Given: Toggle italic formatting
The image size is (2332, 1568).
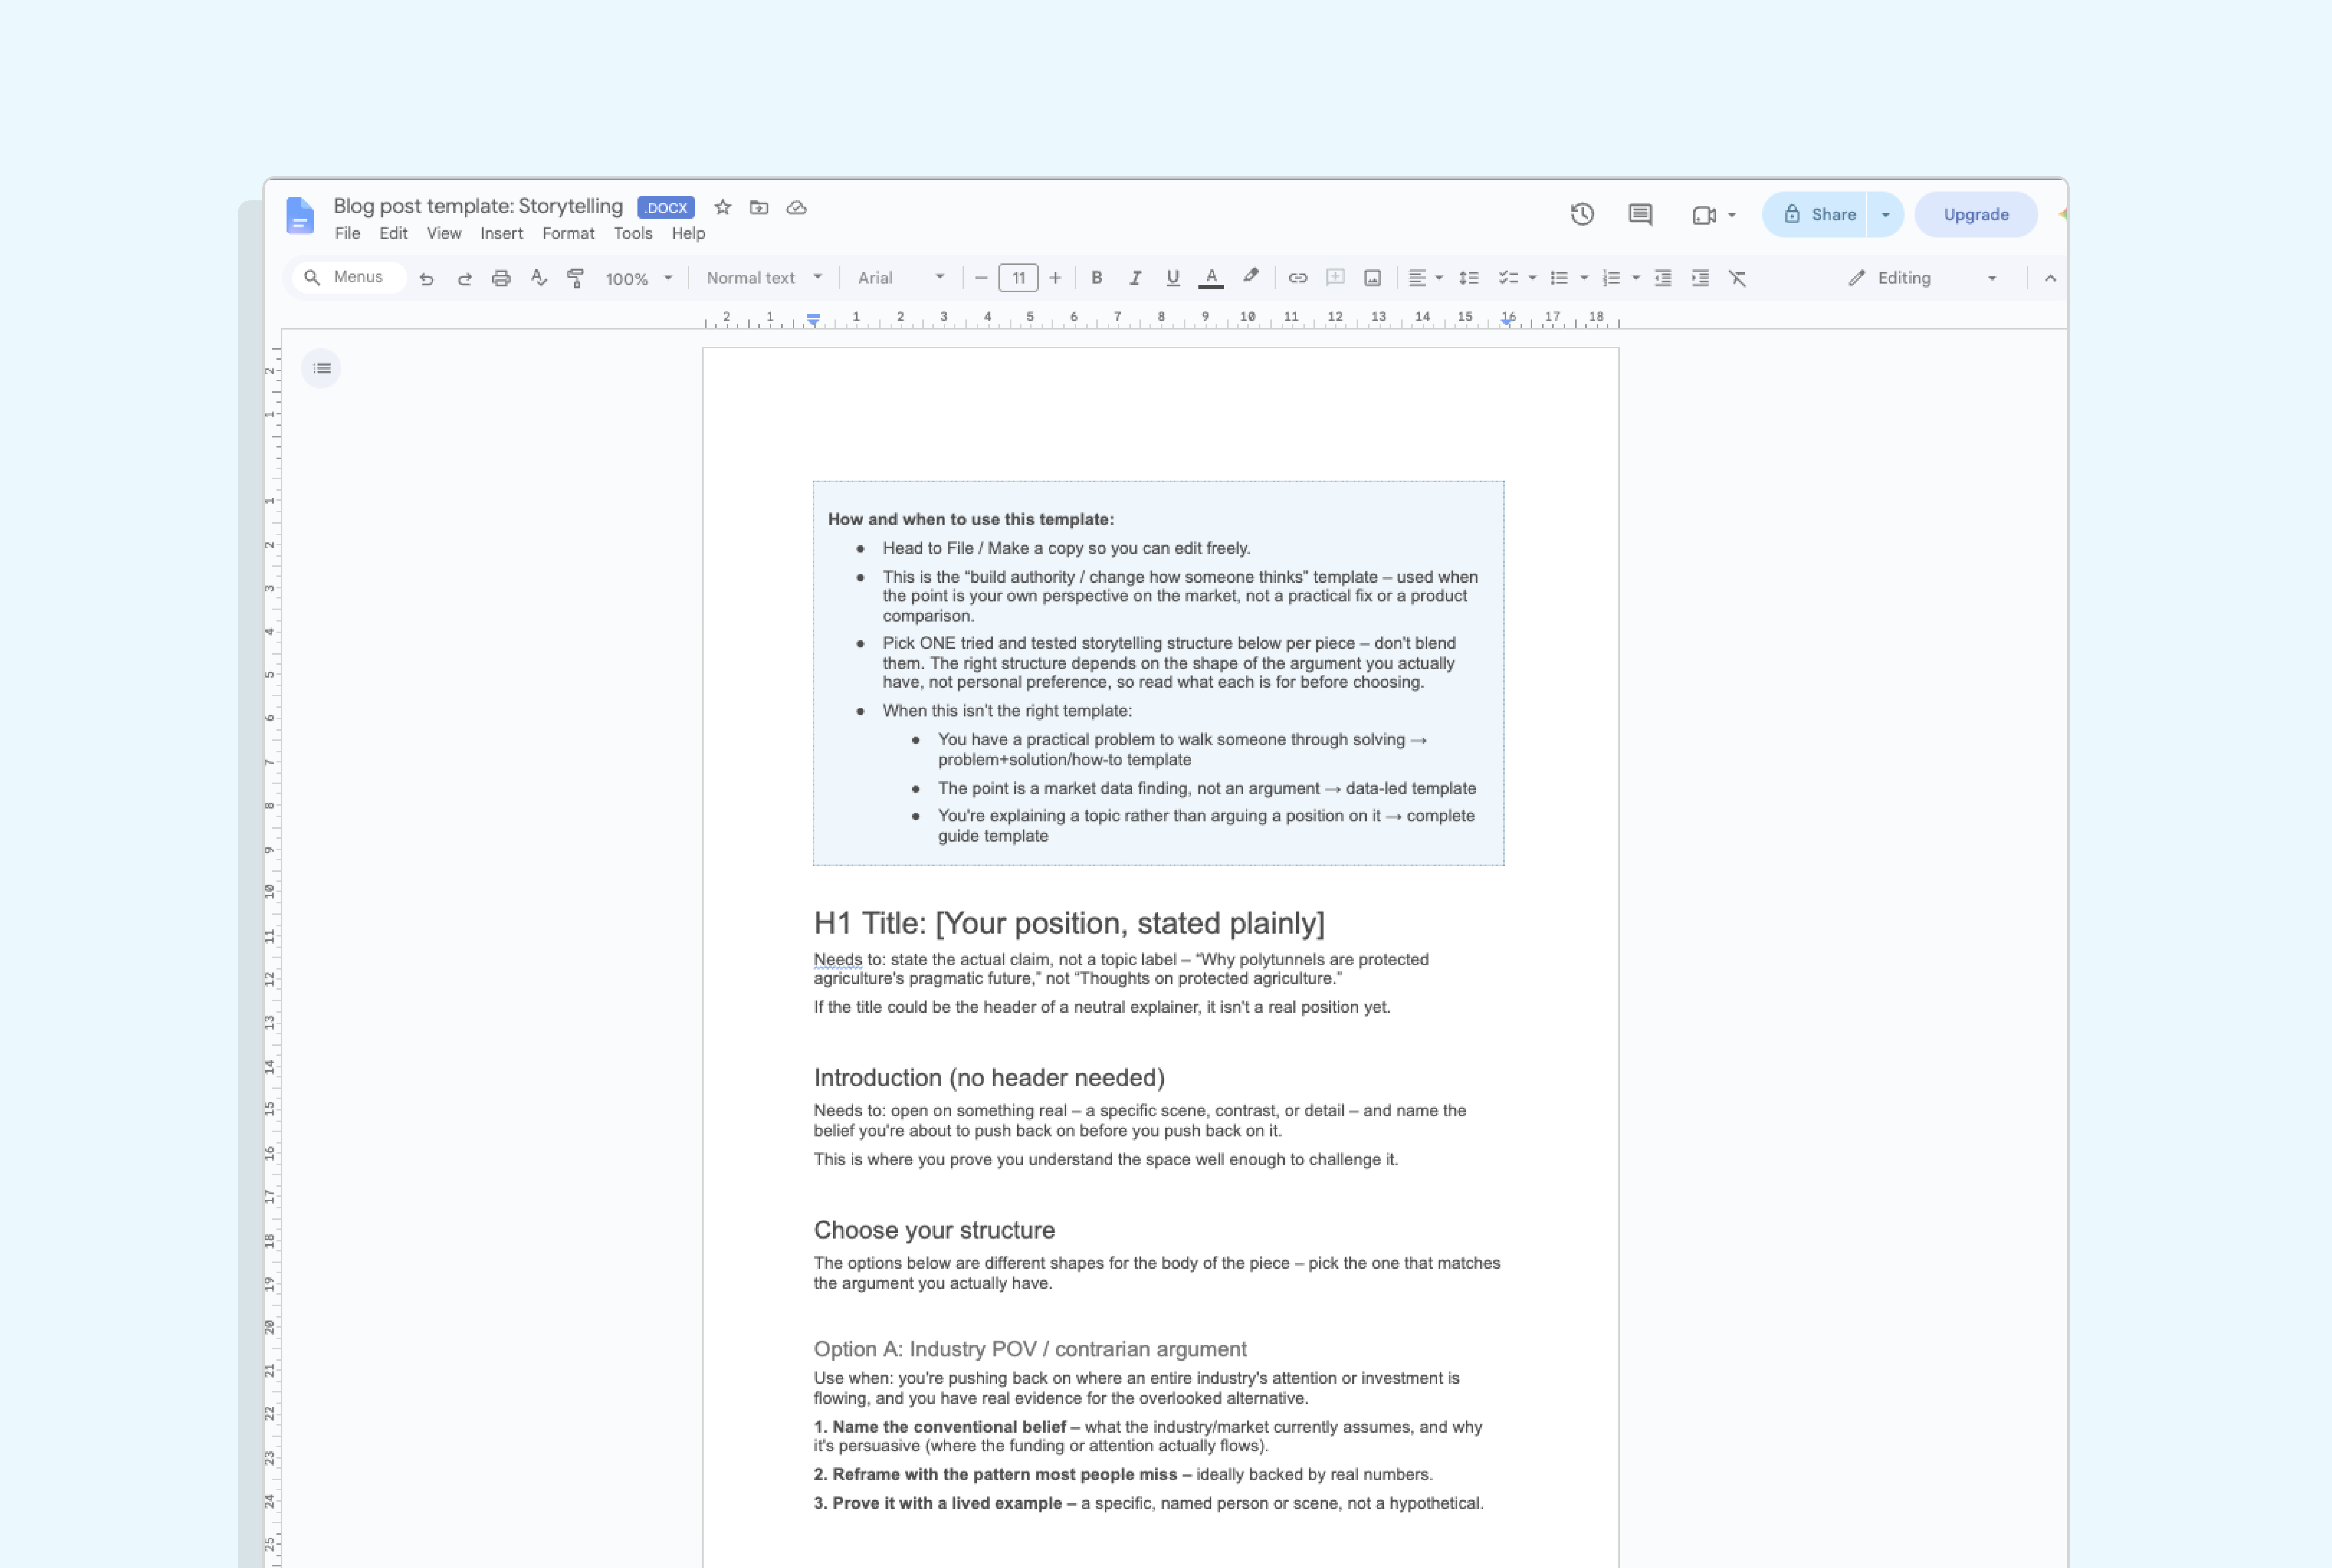Looking at the screenshot, I should (1135, 278).
